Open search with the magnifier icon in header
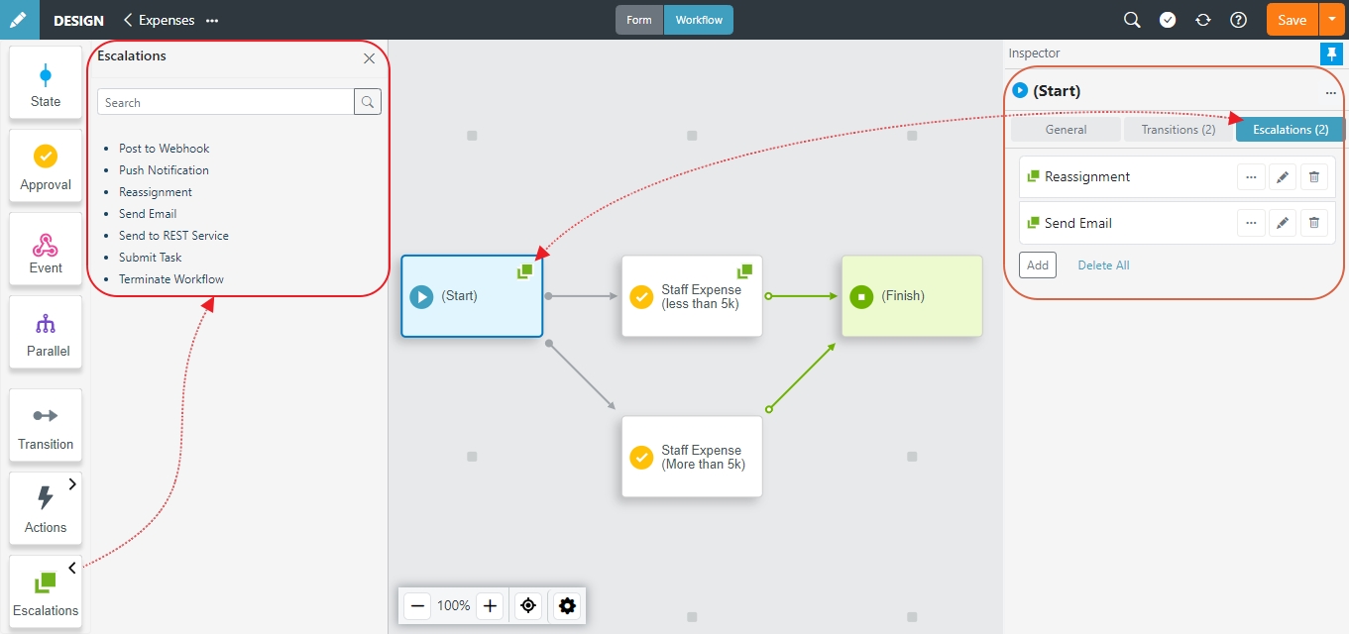Image resolution: width=1349 pixels, height=634 pixels. (1132, 20)
